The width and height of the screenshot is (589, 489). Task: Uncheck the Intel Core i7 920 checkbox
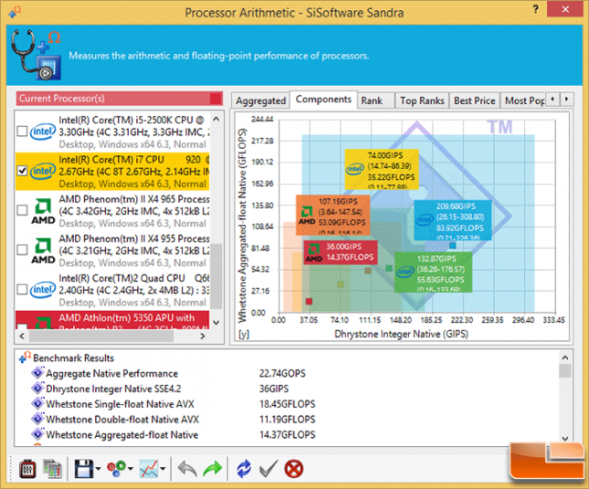(x=22, y=172)
